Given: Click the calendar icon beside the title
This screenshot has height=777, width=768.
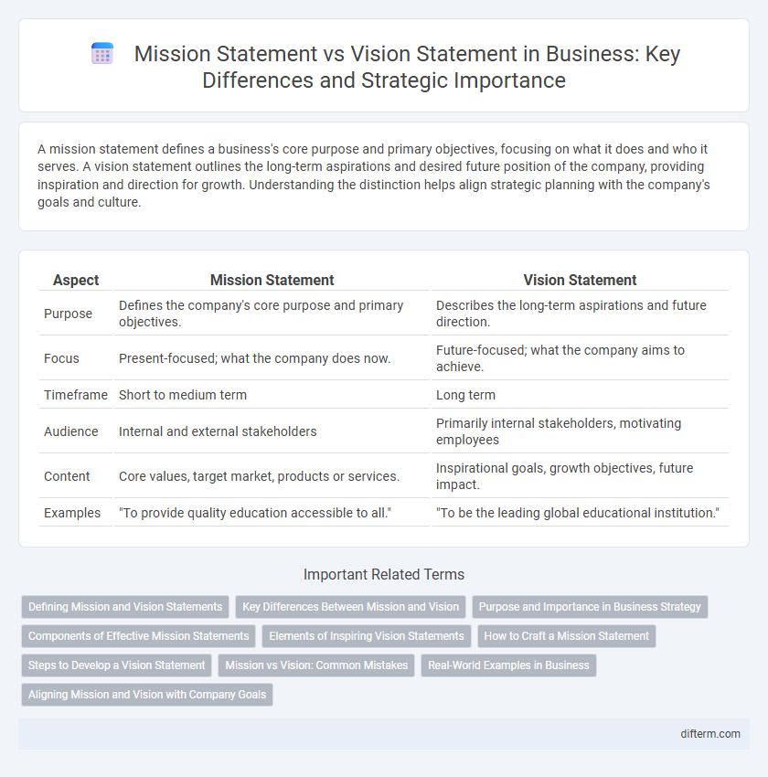Looking at the screenshot, I should click(102, 54).
